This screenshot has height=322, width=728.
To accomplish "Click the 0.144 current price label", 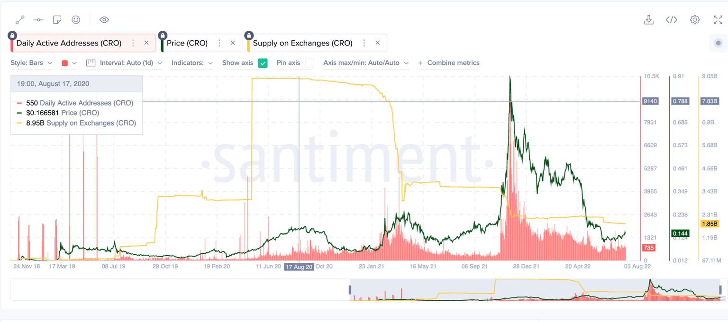I will (680, 233).
